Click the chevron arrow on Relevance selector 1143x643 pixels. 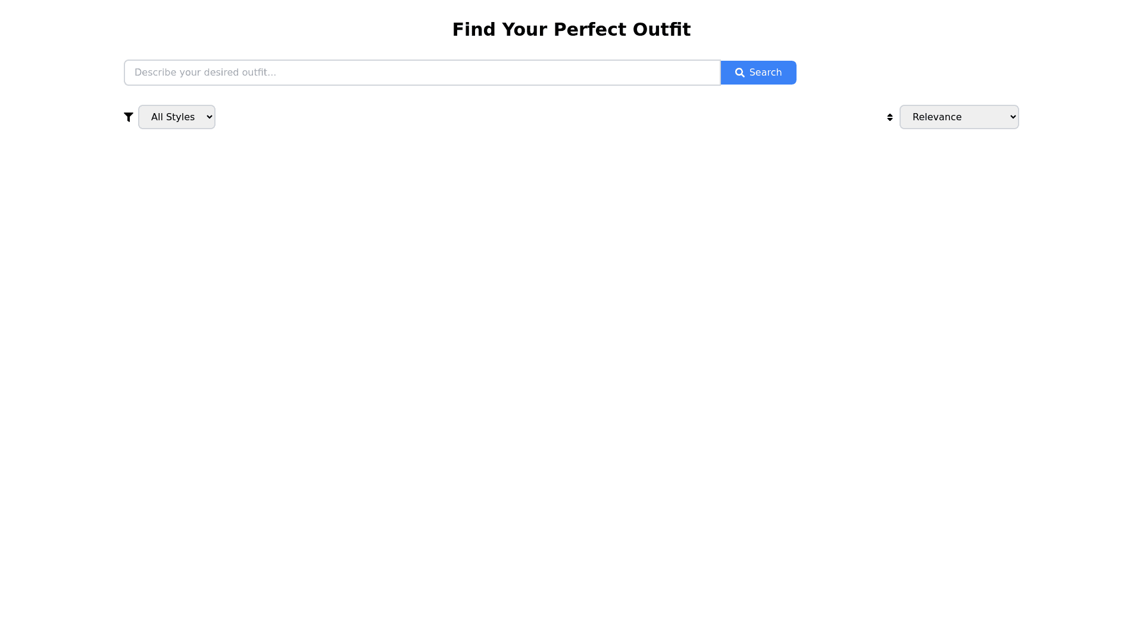[1013, 117]
